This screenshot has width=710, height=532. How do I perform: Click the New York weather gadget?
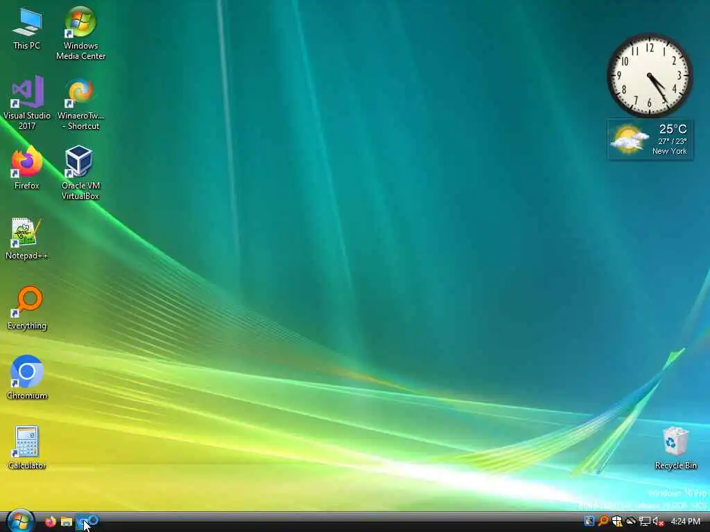click(x=650, y=139)
